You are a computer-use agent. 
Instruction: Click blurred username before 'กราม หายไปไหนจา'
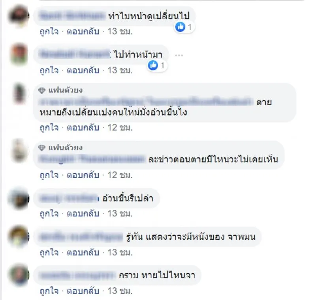77,276
